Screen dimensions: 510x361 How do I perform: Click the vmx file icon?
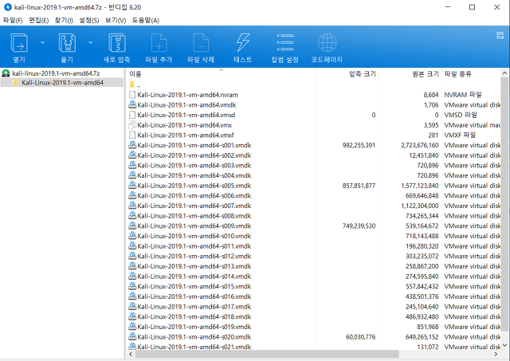click(x=132, y=125)
